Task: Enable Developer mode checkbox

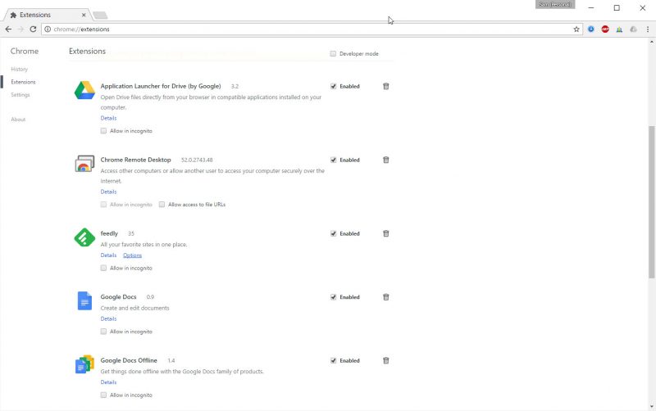Action: (x=333, y=53)
